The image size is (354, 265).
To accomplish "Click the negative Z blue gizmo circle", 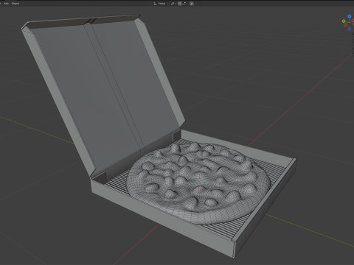I will click(350, 29).
